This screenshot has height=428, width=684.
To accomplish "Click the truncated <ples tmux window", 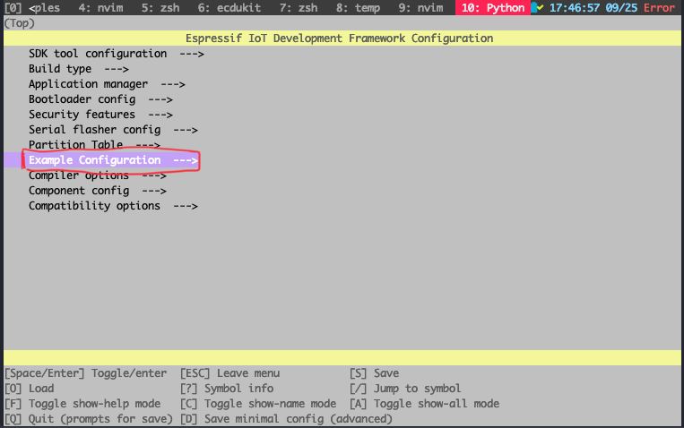I will [44, 8].
